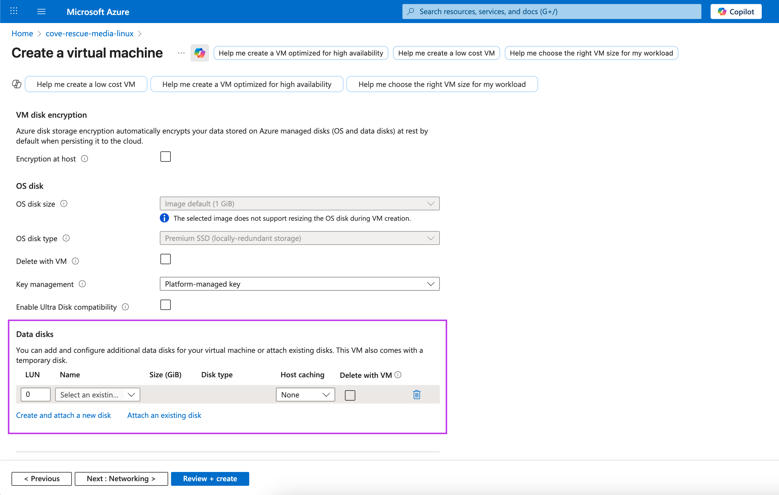Show info tooltip for Key management
Image resolution: width=779 pixels, height=495 pixels.
click(82, 284)
